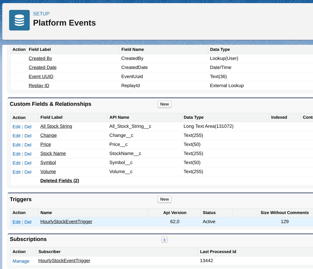
Task: Delete the Price custom field
Action: [28, 145]
